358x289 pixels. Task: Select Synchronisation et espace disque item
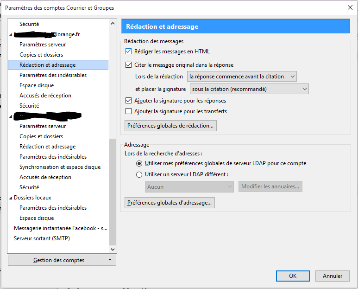click(60, 167)
